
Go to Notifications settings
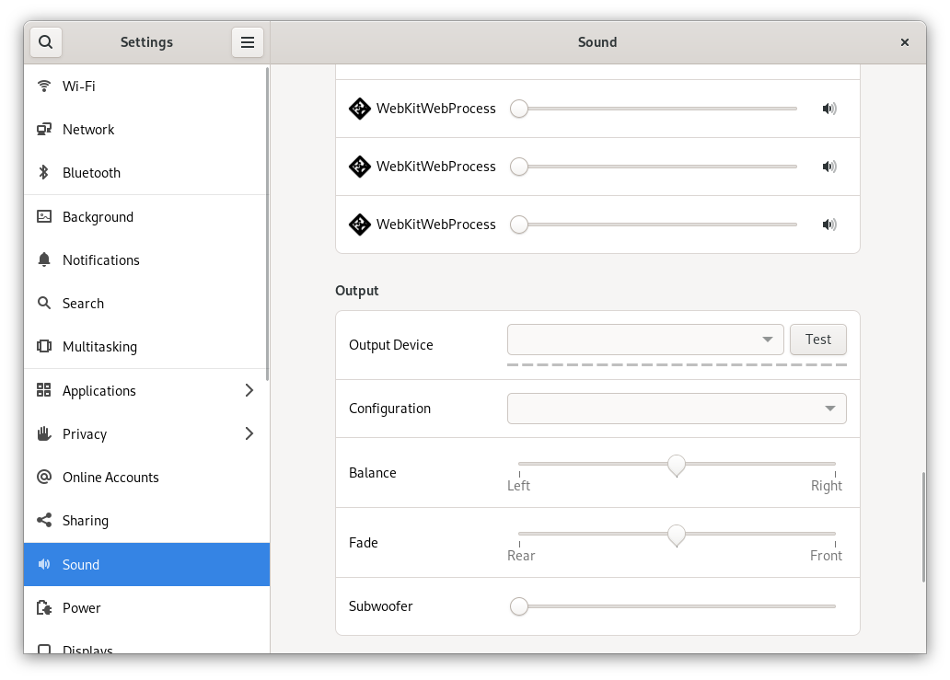tap(145, 259)
